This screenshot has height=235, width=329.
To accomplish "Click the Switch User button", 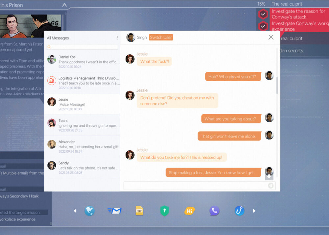I will click(161, 38).
